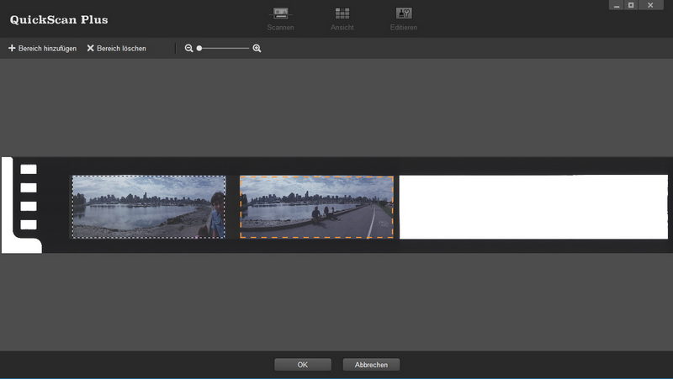Minimize the QuickScan Plus window
The height and width of the screenshot is (379, 673).
tap(617, 5)
